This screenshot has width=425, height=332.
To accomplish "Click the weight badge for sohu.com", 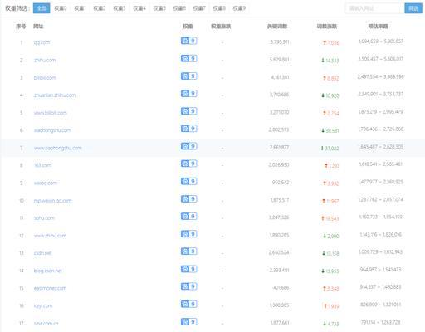I will click(189, 217).
